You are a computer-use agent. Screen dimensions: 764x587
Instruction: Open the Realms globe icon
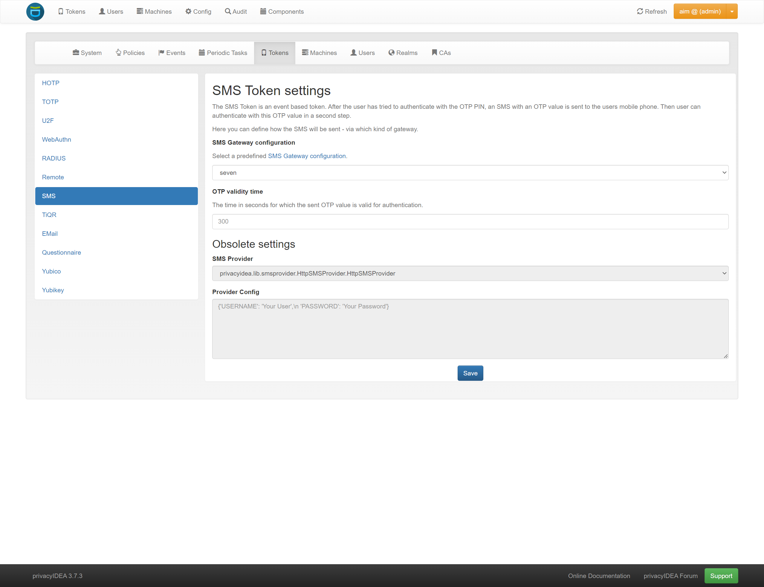[391, 52]
